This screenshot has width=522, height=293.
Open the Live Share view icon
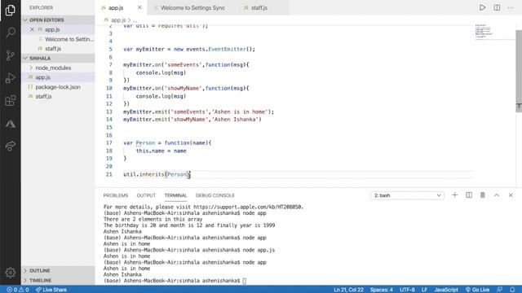[11, 146]
